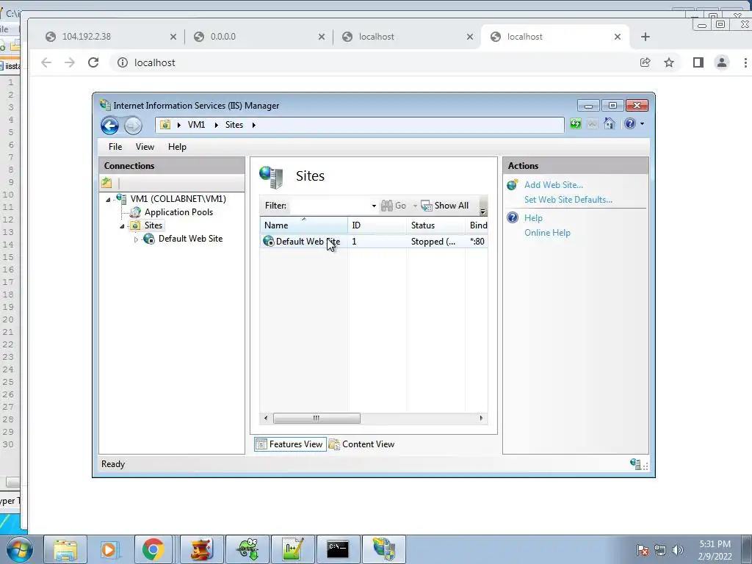Click Set Web Site Defaults... link
Screen dimensions: 752x564
point(568,200)
